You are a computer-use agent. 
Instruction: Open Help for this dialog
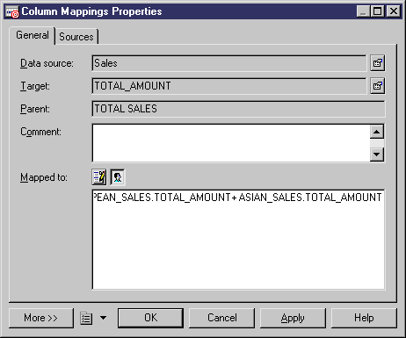point(364,318)
